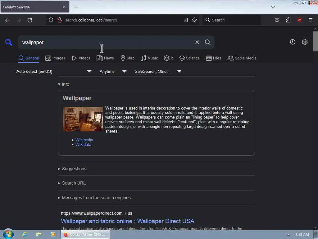Click the wallpaper room thumbnail image
Image resolution: width=318 pixels, height=239 pixels.
(x=83, y=119)
